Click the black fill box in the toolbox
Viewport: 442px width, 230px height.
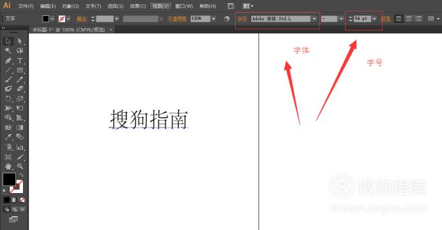[9, 180]
